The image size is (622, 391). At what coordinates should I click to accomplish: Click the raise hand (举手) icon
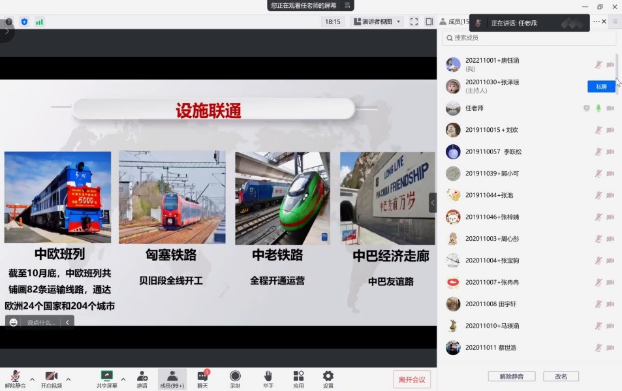pyautogui.click(x=268, y=376)
